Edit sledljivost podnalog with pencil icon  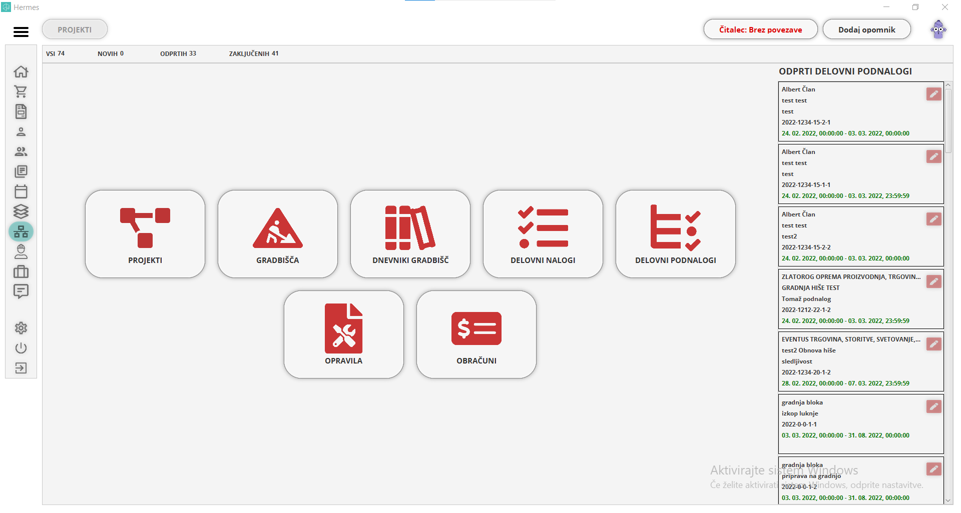pyautogui.click(x=933, y=344)
